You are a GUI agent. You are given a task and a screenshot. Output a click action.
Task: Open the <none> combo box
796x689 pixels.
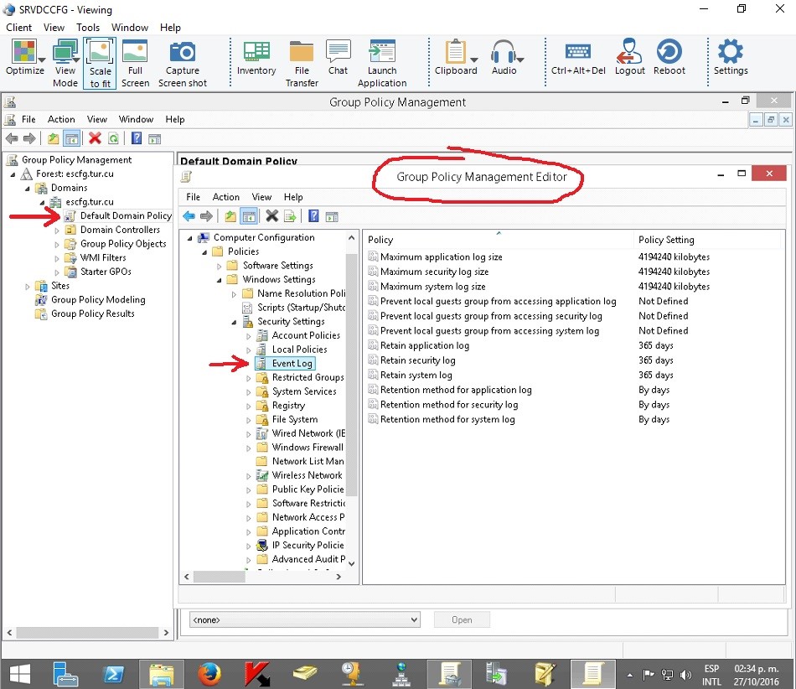click(303, 619)
